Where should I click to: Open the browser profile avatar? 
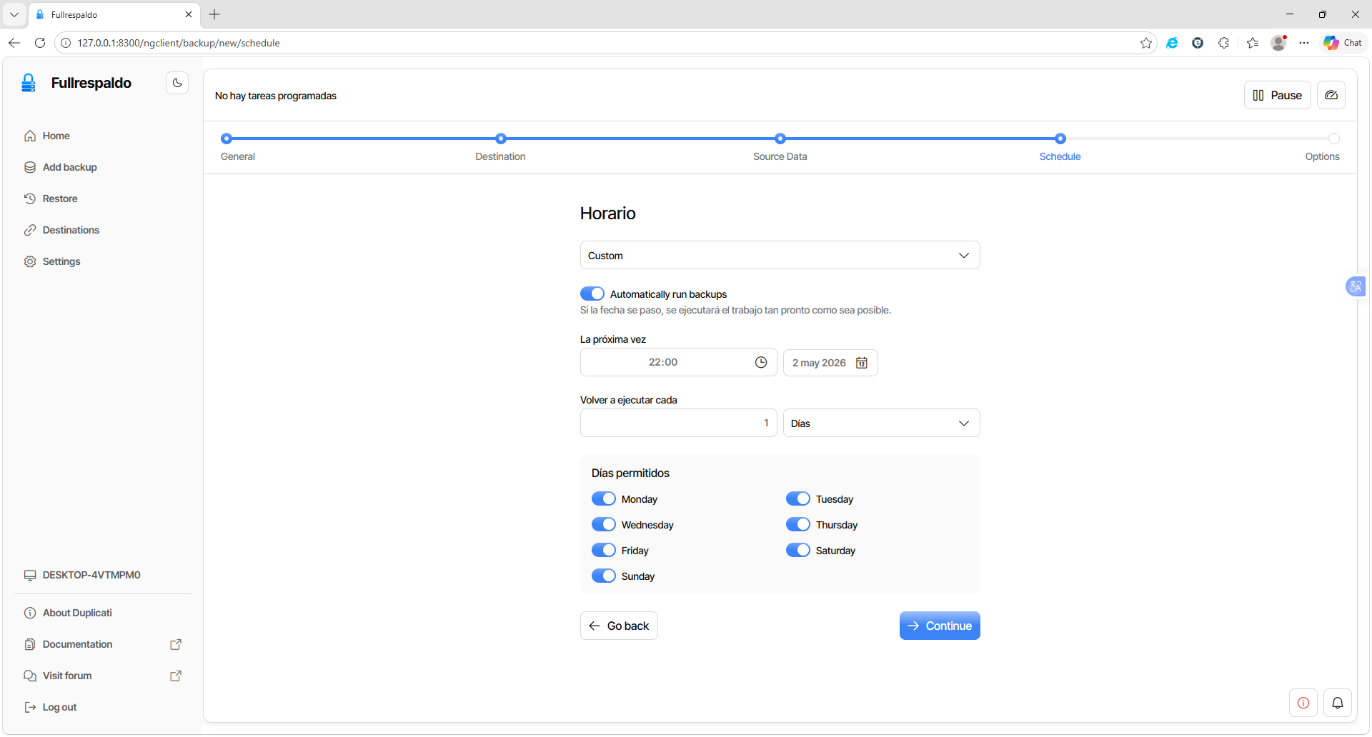point(1279,43)
